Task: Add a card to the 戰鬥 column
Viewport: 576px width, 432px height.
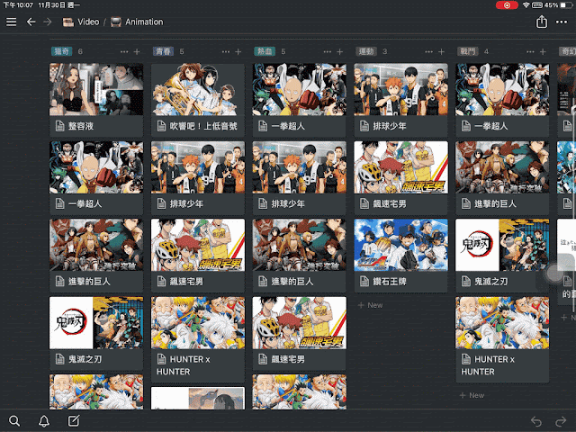Action: coord(543,52)
